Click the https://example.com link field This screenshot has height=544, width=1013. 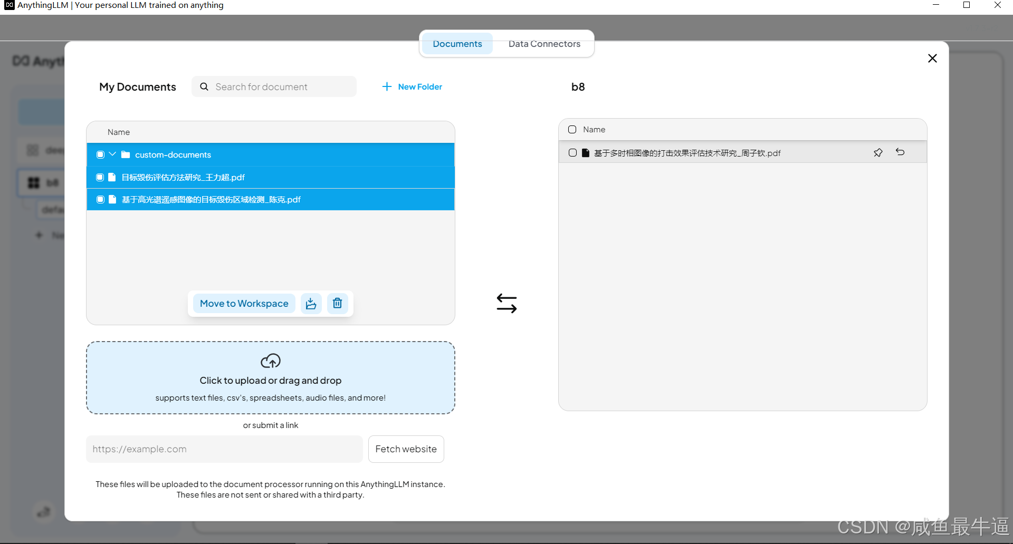click(x=224, y=449)
